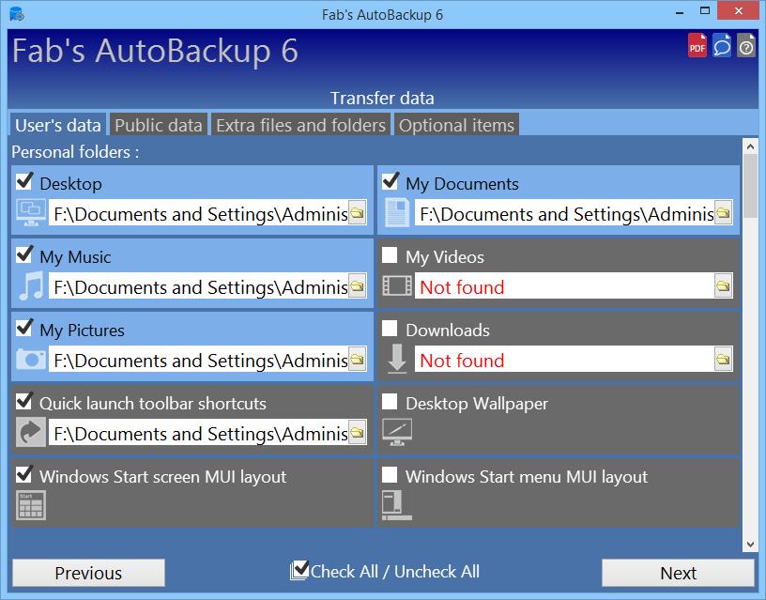Click the Downloads Not found field
Screen dimensions: 766x600
[x=564, y=359]
